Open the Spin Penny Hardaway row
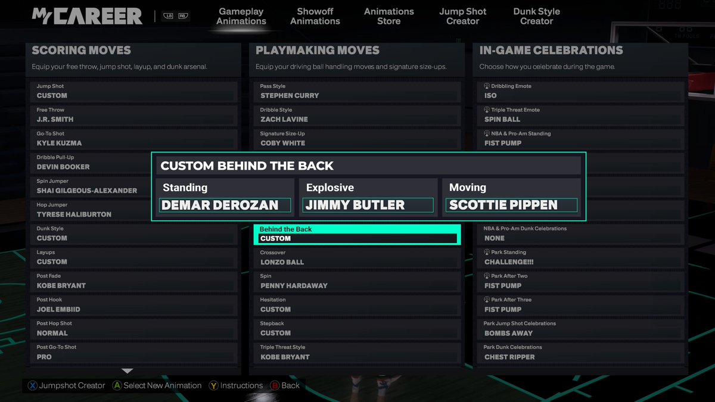This screenshot has width=715, height=402. click(x=357, y=282)
